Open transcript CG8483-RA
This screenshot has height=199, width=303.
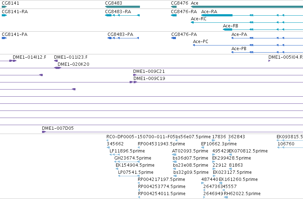(118, 12)
